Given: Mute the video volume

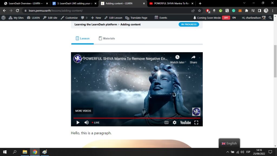Looking at the screenshot, I should [x=86, y=122].
